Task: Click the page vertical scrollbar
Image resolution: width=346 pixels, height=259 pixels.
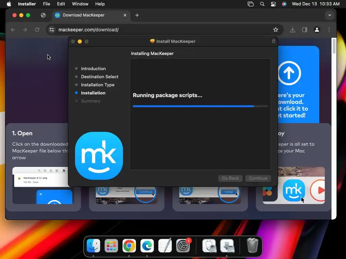Action: tap(334, 46)
